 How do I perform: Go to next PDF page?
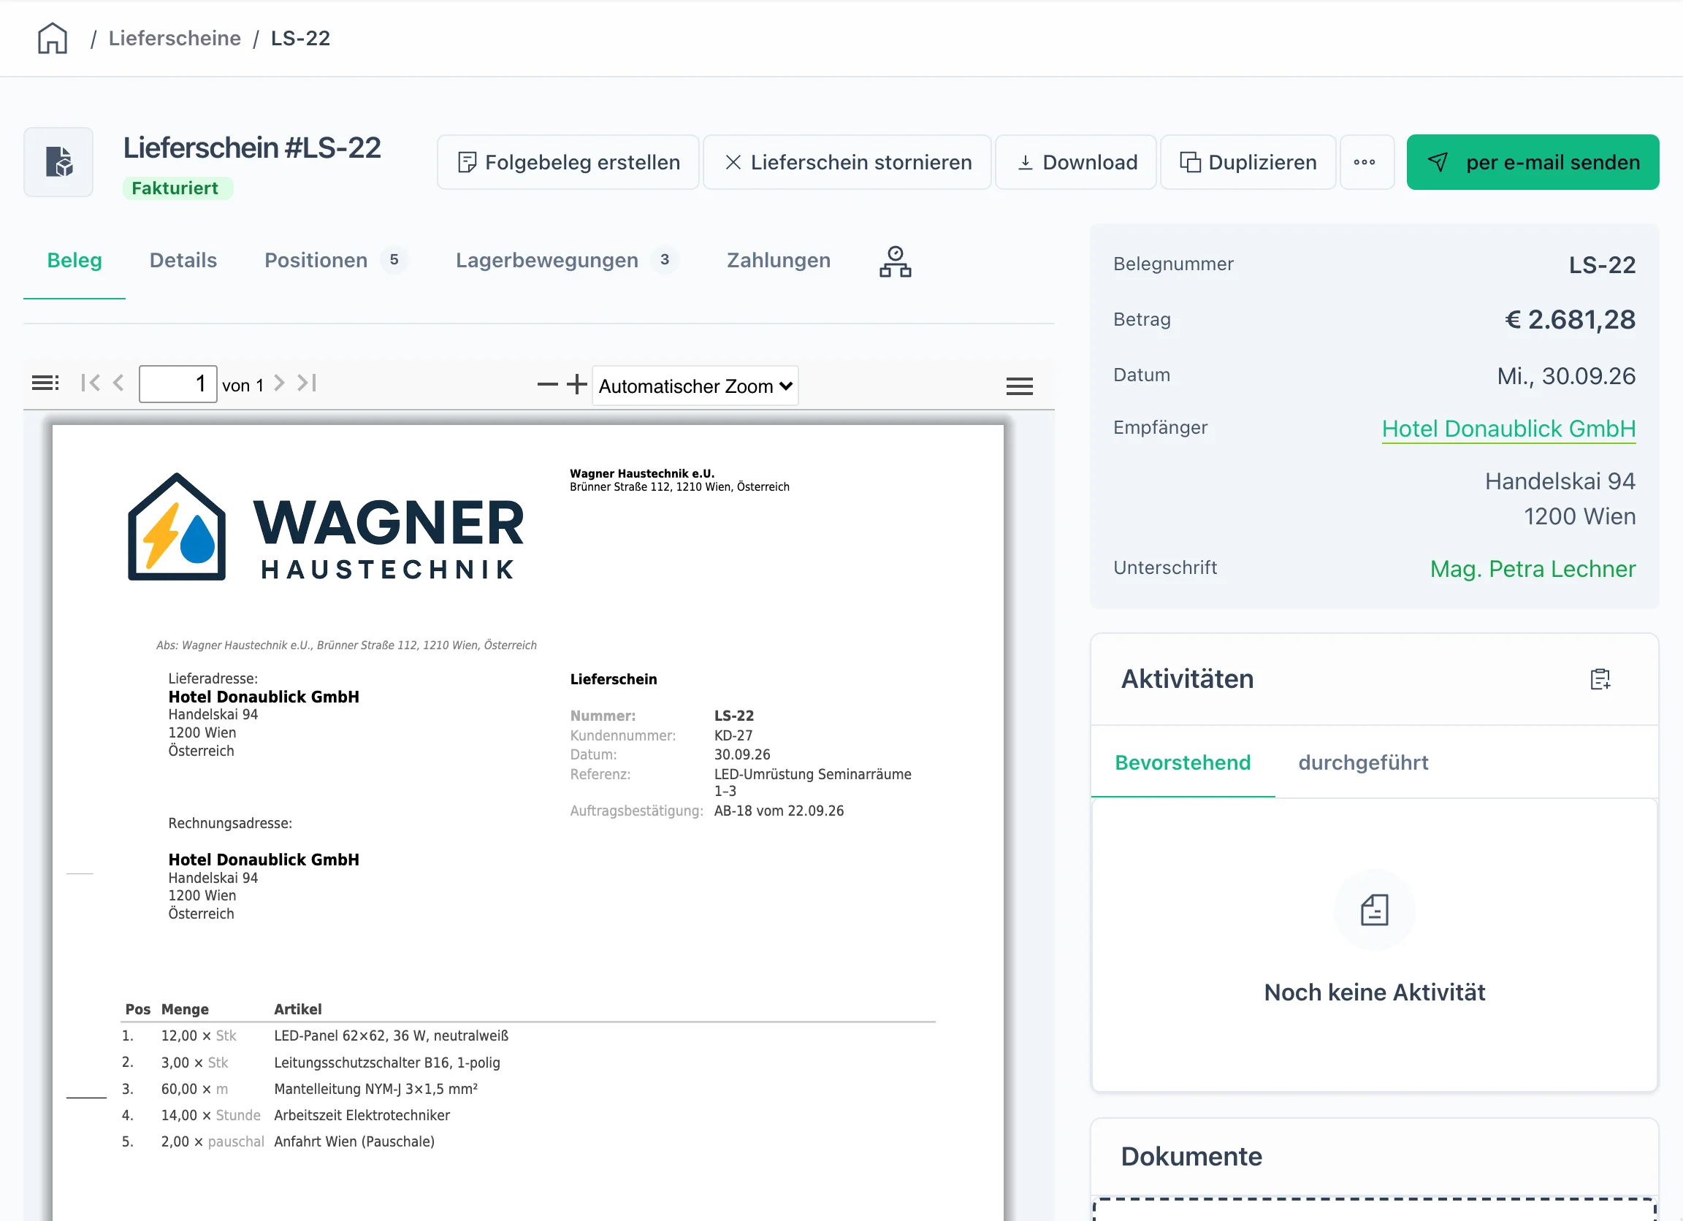pos(279,383)
